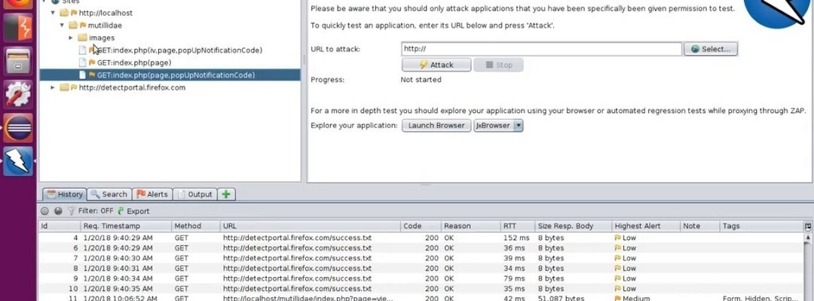Click the Stop button
Image resolution: width=814 pixels, height=301 pixels.
click(x=498, y=65)
